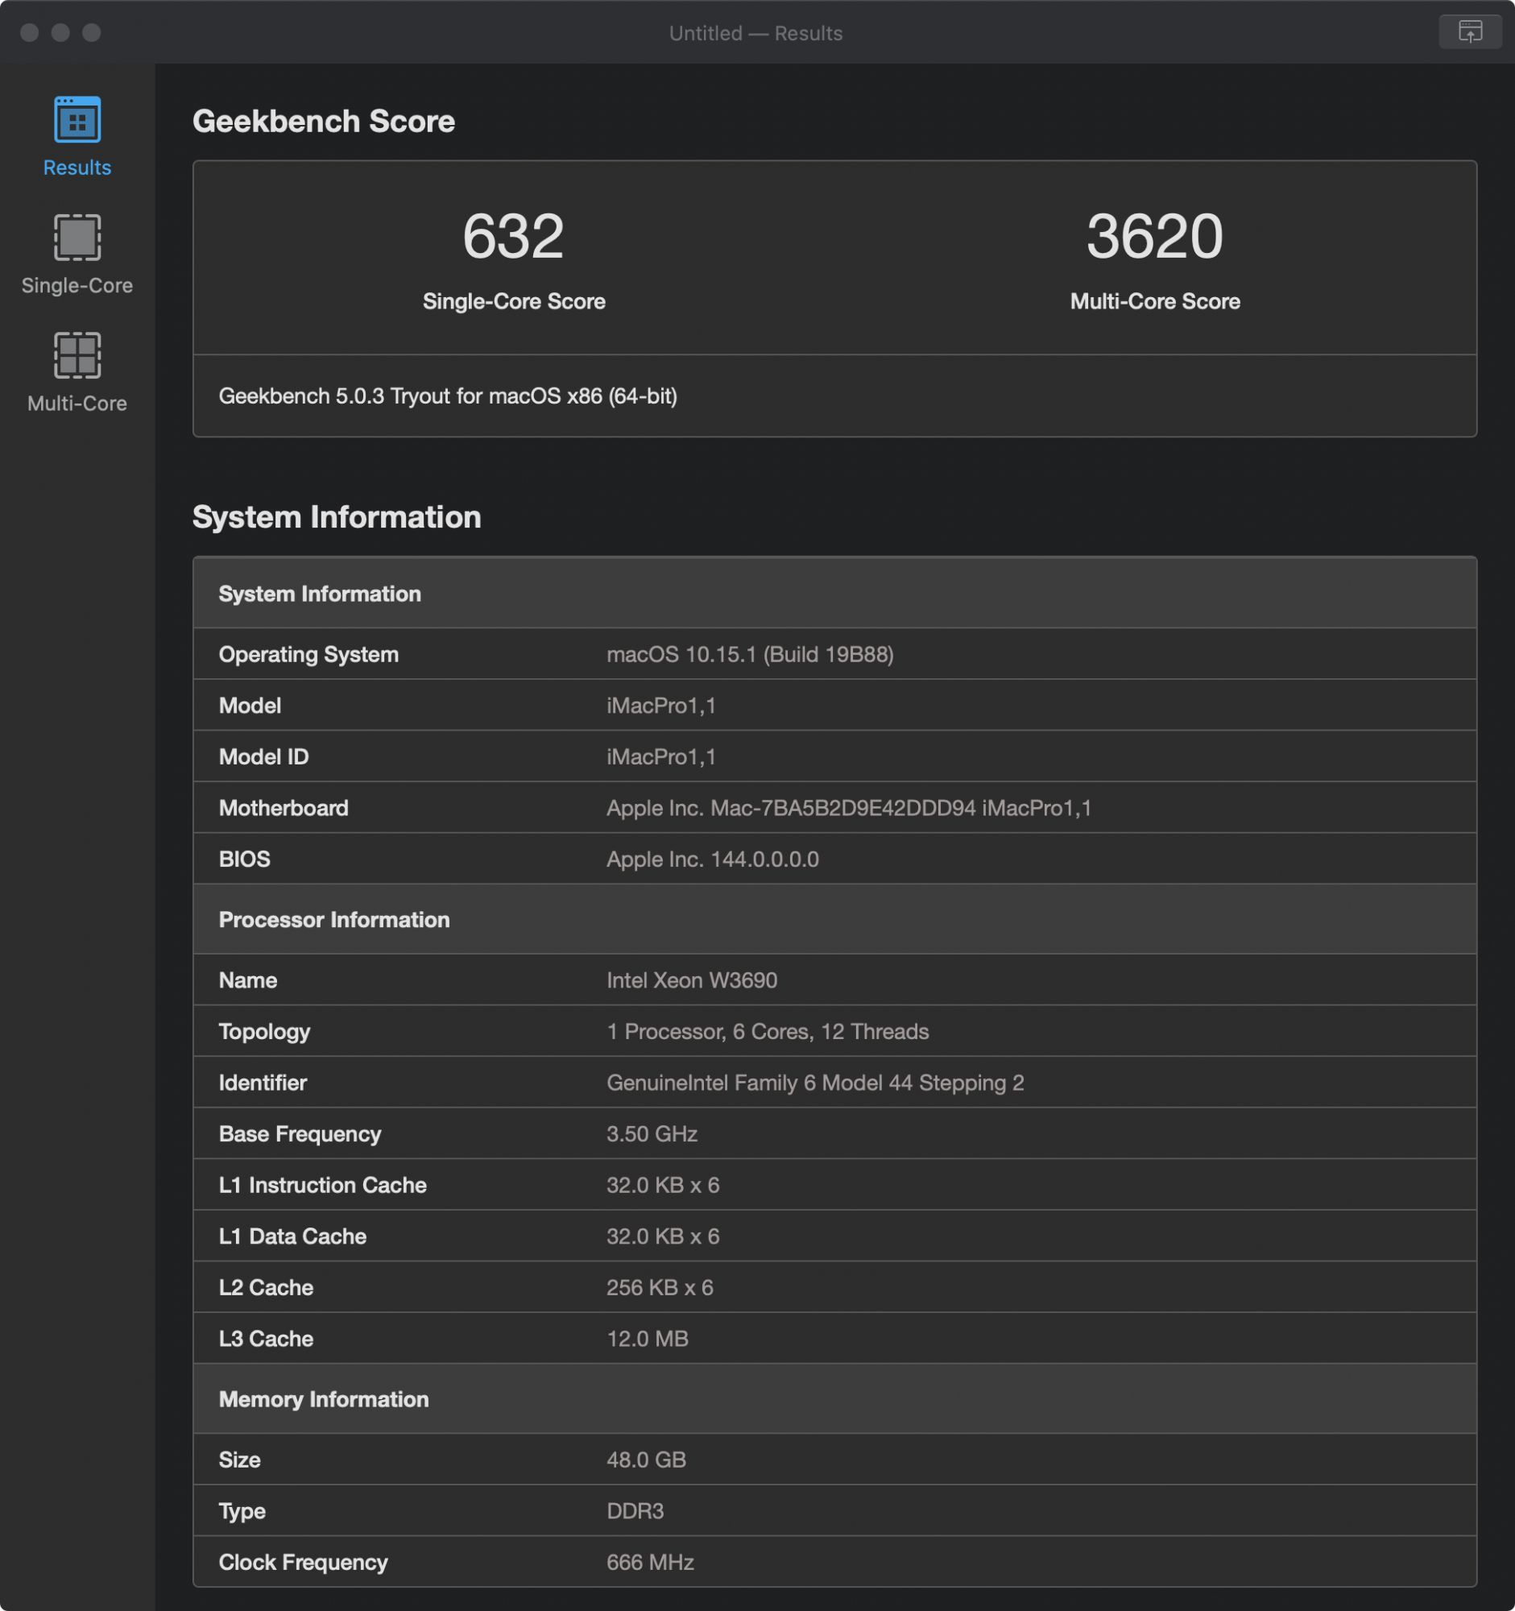
Task: Click the Motherboard row label
Action: pyautogui.click(x=284, y=808)
